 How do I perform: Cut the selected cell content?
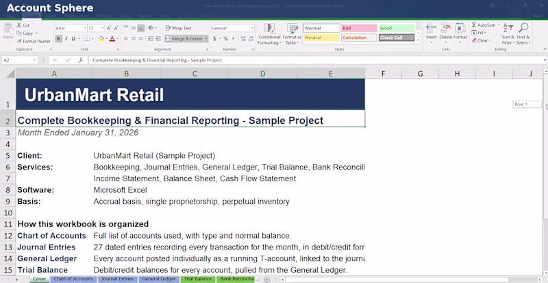[23, 25]
